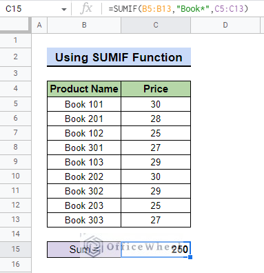Click the 'Using SUMIF Function' title cell
264x273 pixels.
119,57
